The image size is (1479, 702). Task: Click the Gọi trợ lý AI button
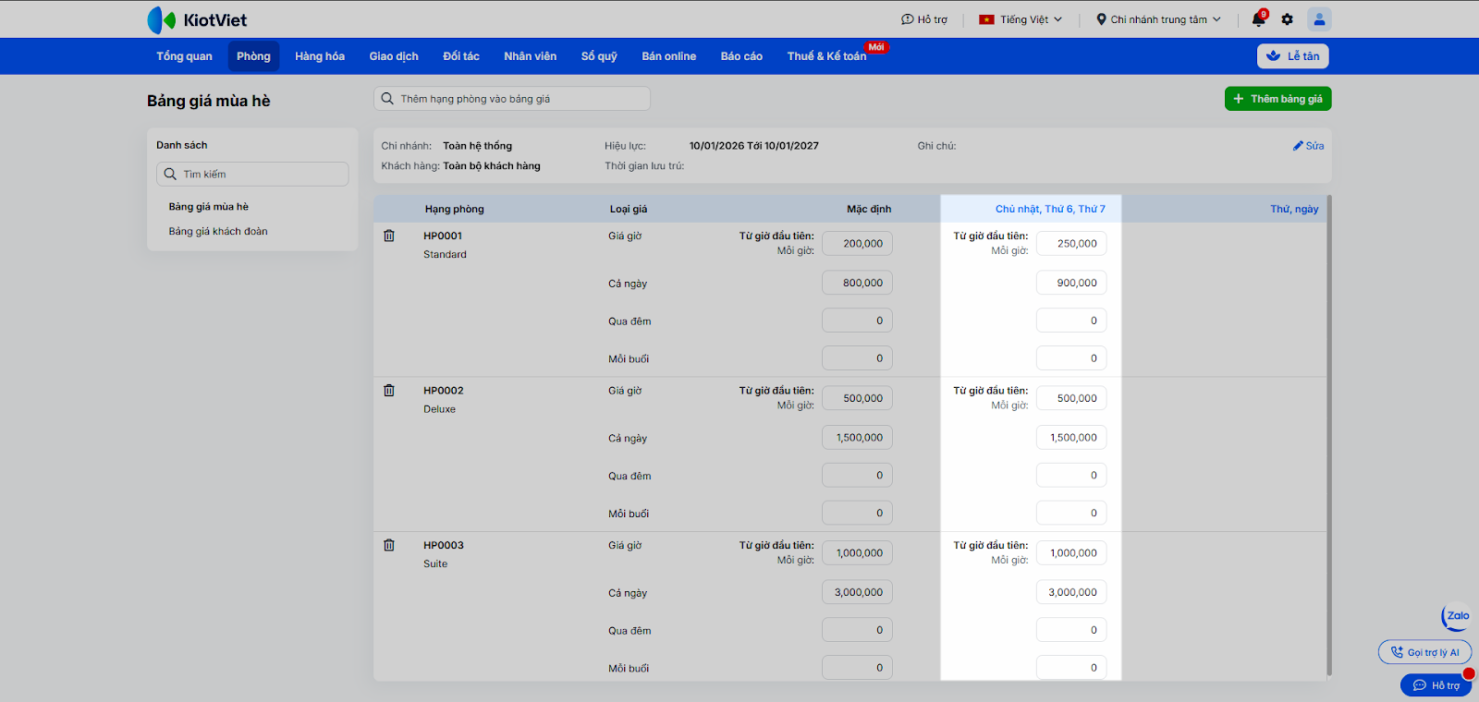[x=1424, y=652]
